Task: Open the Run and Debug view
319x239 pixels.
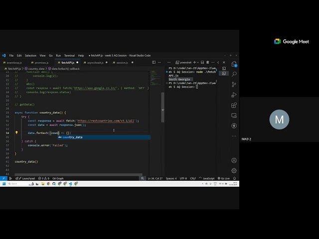Action: (234, 95)
